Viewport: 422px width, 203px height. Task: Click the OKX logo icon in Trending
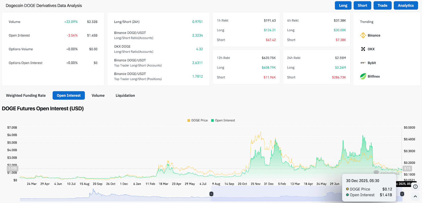click(363, 49)
